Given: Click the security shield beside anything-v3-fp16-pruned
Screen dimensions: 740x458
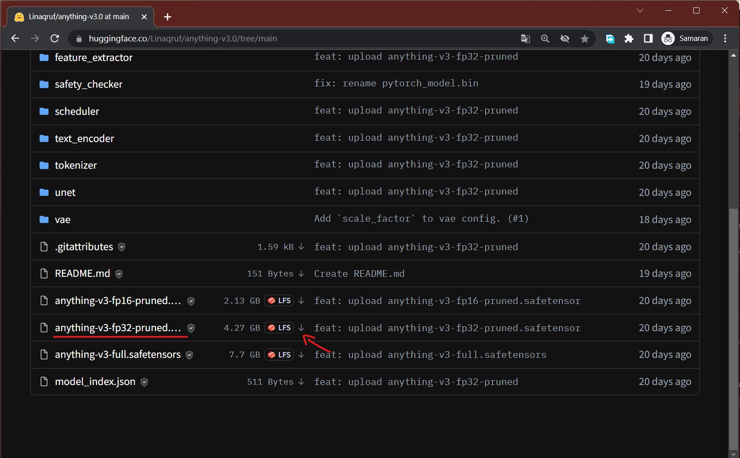Looking at the screenshot, I should pyautogui.click(x=191, y=301).
